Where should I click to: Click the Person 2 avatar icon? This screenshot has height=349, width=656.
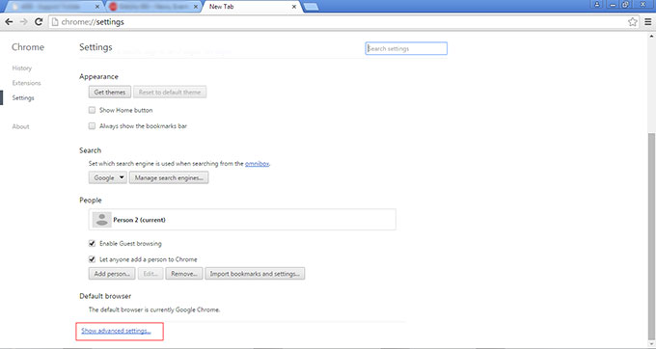[x=101, y=220]
